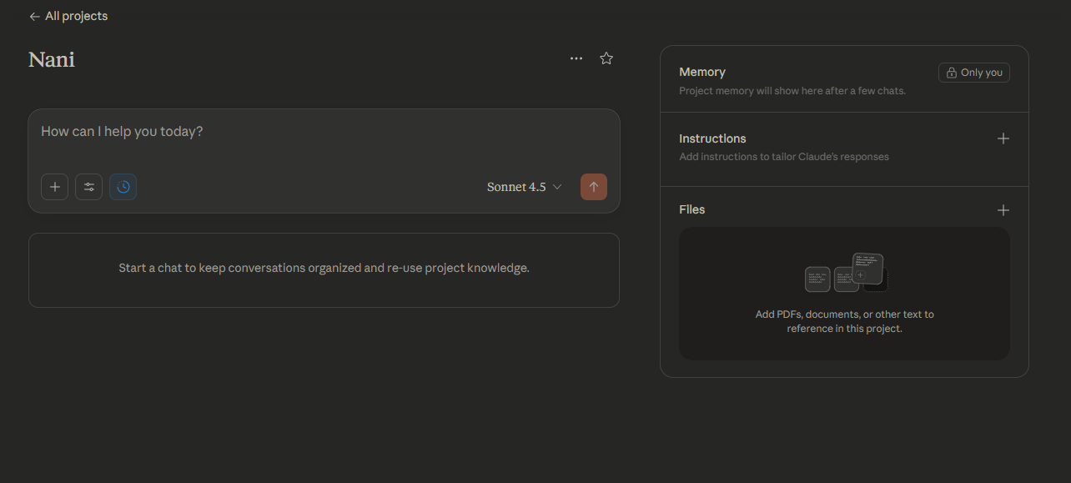Click the 'Add PDFs, documents' upload text
This screenshot has height=483, width=1071.
(x=844, y=321)
